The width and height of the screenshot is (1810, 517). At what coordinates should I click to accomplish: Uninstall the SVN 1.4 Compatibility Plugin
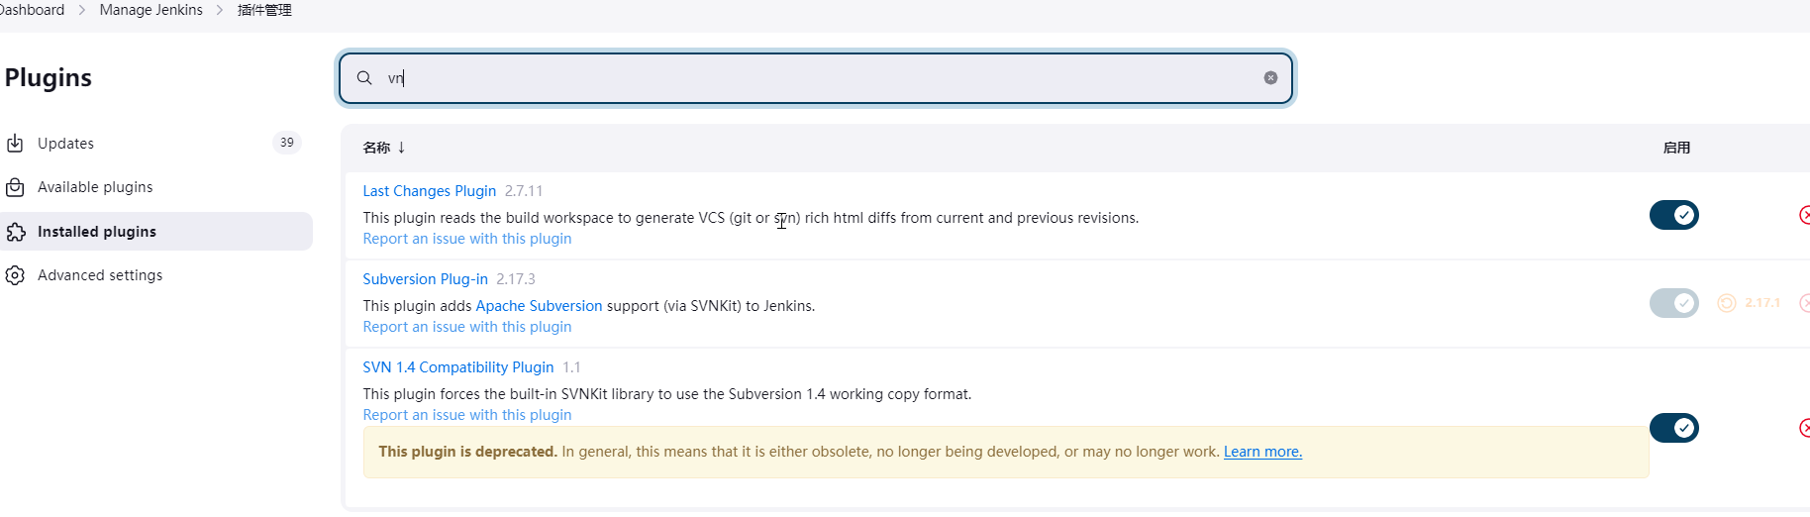pyautogui.click(x=1804, y=428)
